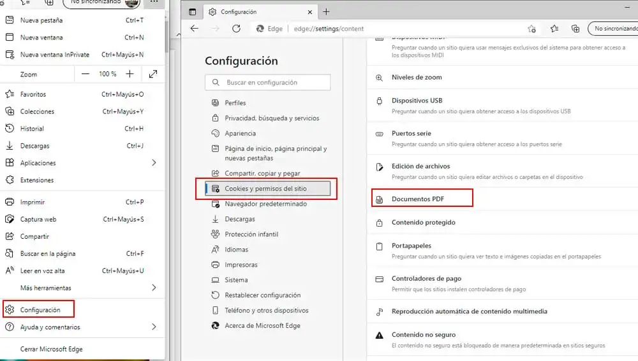Decrease zoom with the minus button

[85, 74]
